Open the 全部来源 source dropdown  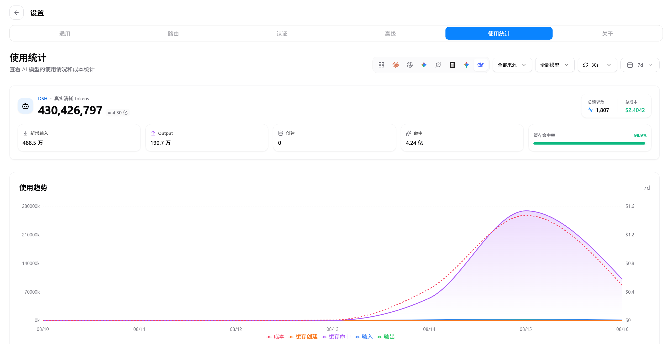pyautogui.click(x=512, y=65)
